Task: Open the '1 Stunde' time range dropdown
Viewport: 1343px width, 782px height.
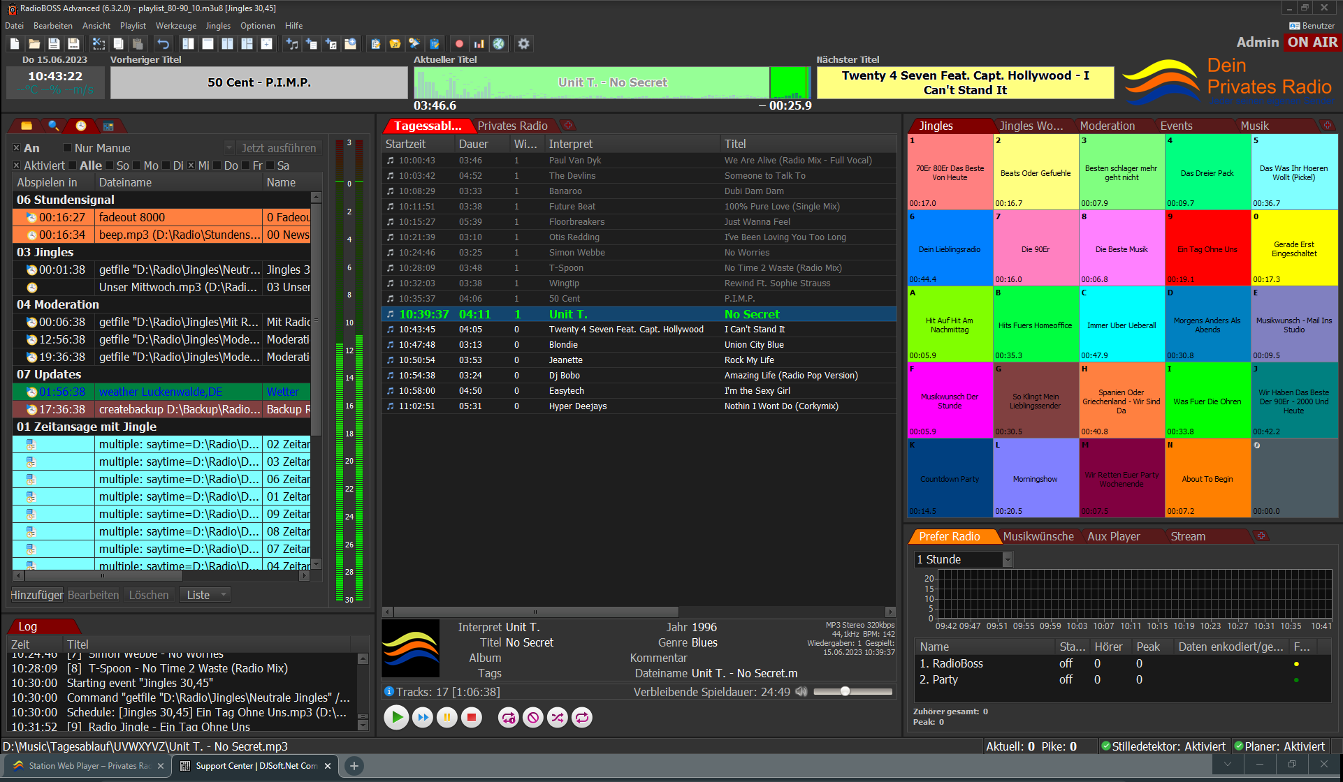Action: tap(964, 559)
